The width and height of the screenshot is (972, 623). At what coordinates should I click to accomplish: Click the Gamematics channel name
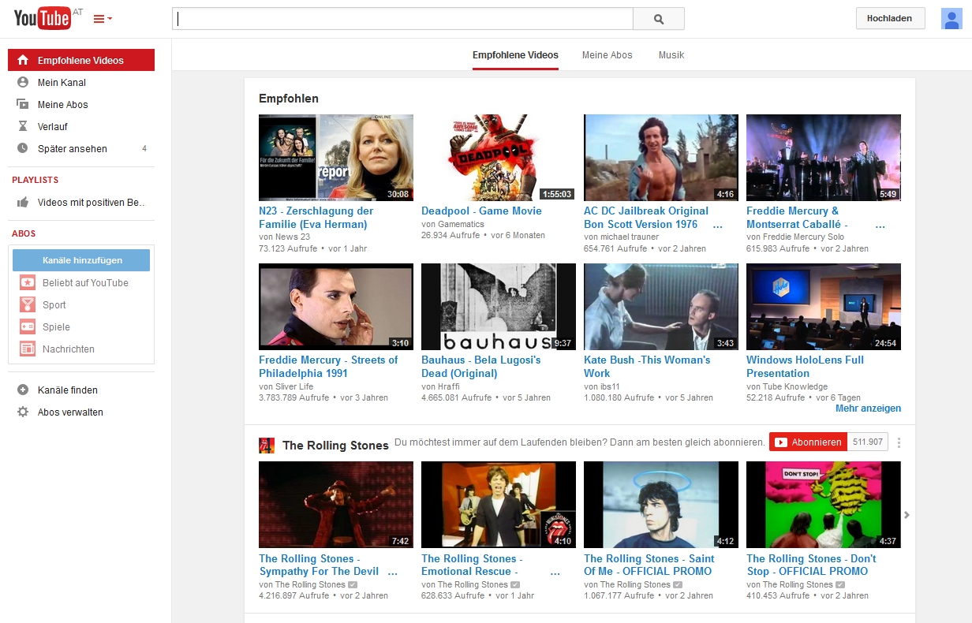pos(461,225)
